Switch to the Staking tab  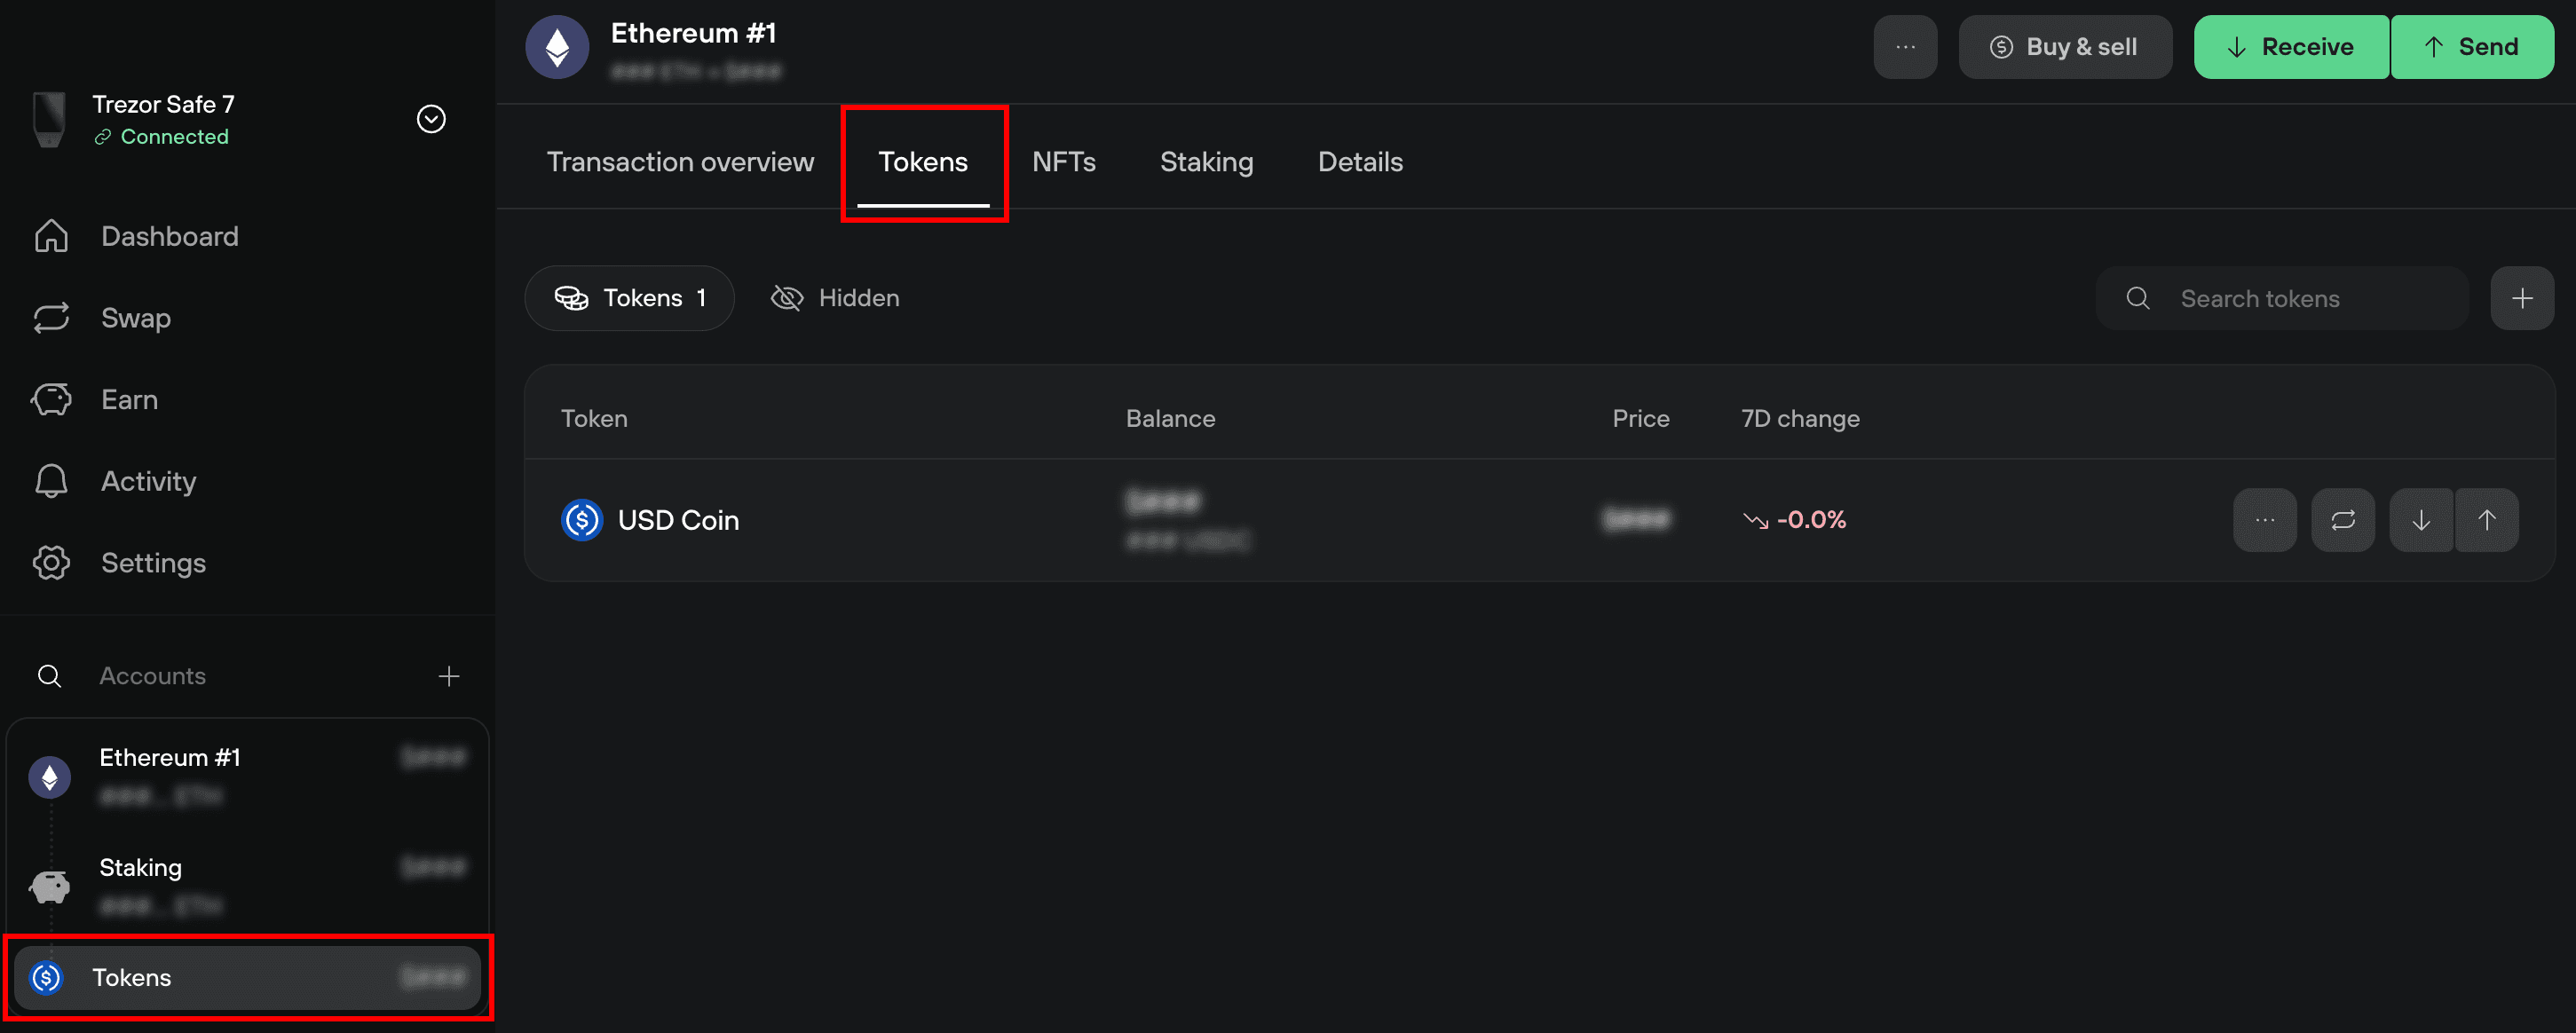(1206, 162)
